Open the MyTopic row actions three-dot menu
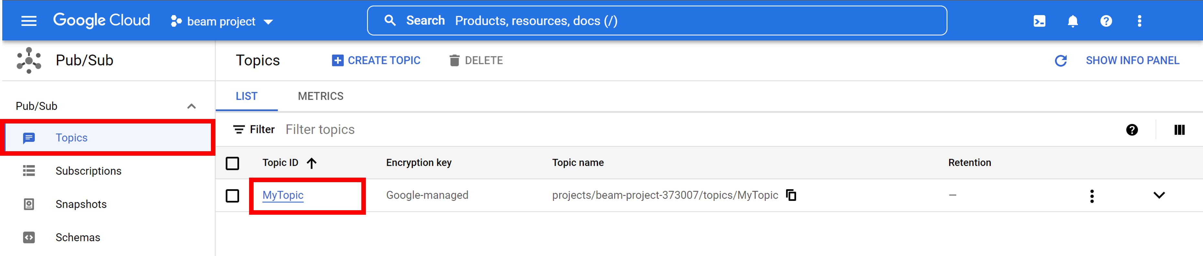 tap(1091, 196)
